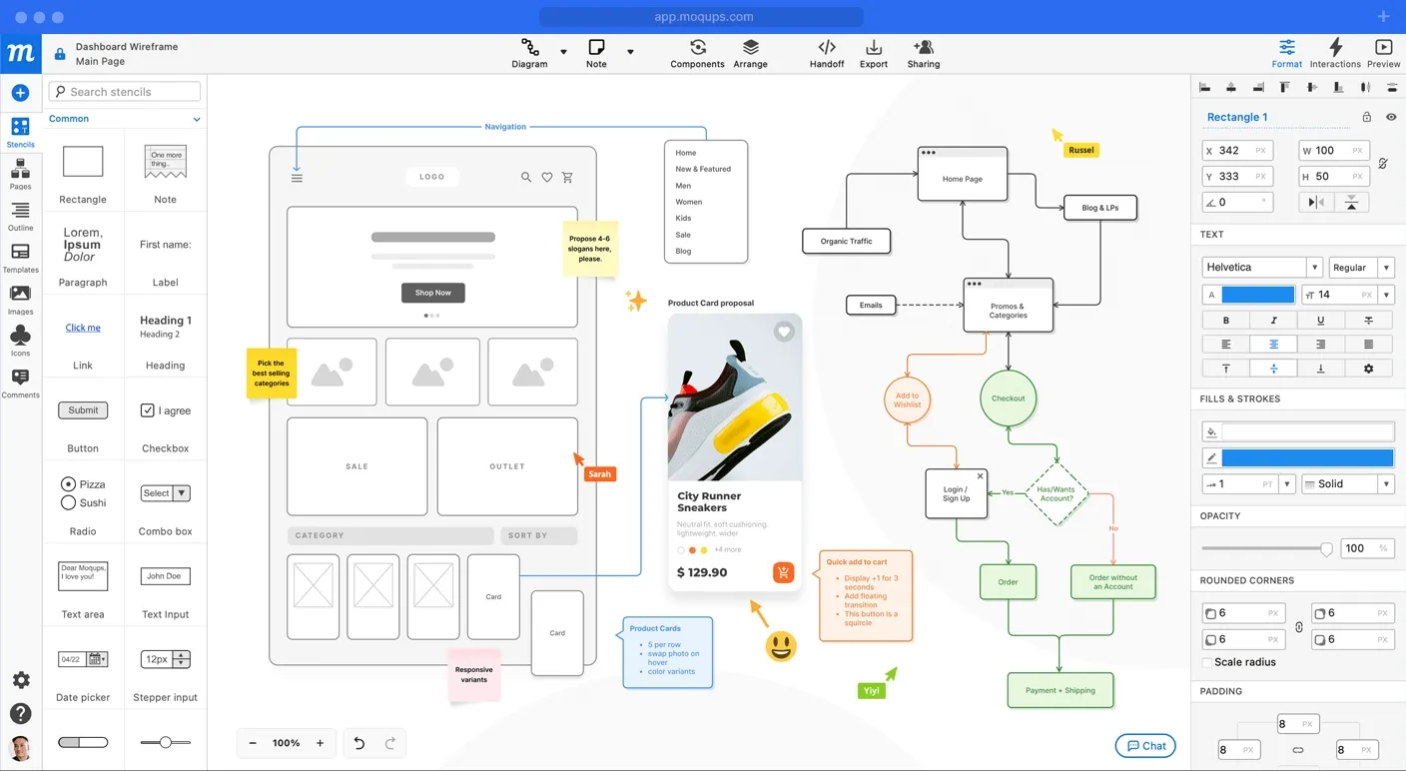Toggle the lock for Rectangle 1
Viewport: 1406px width, 771px height.
coord(1367,117)
